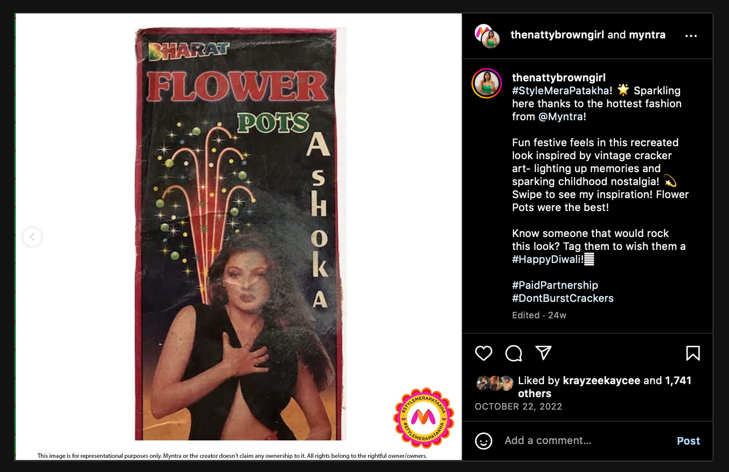Save the post with the bookmark icon

click(693, 353)
